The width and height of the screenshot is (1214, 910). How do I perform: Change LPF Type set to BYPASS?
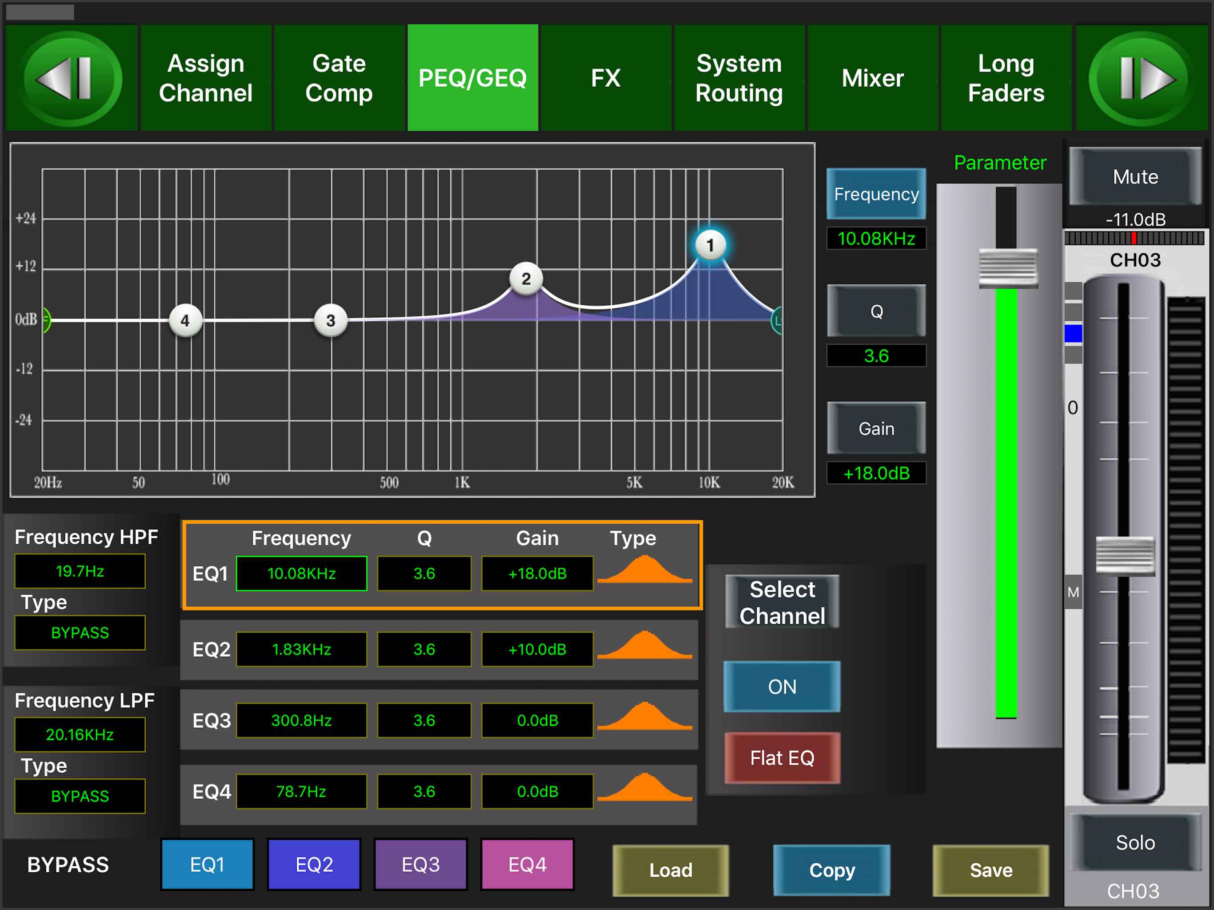(x=80, y=796)
